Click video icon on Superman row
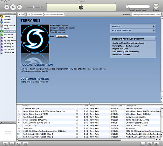The height and width of the screenshot is (146, 163). coord(77,128)
